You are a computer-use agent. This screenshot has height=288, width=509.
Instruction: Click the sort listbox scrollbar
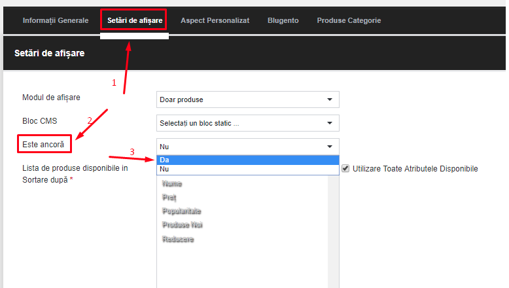tap(334, 232)
